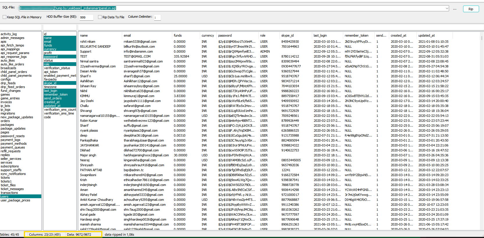Sort by the name column header

[x=100, y=35]
